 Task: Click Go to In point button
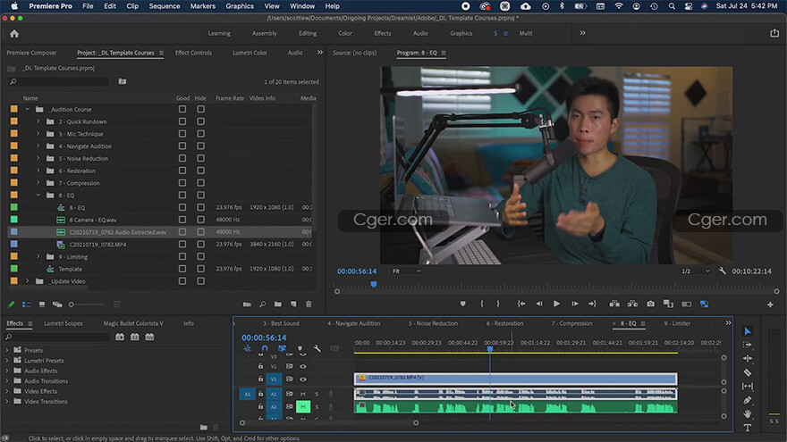point(521,304)
